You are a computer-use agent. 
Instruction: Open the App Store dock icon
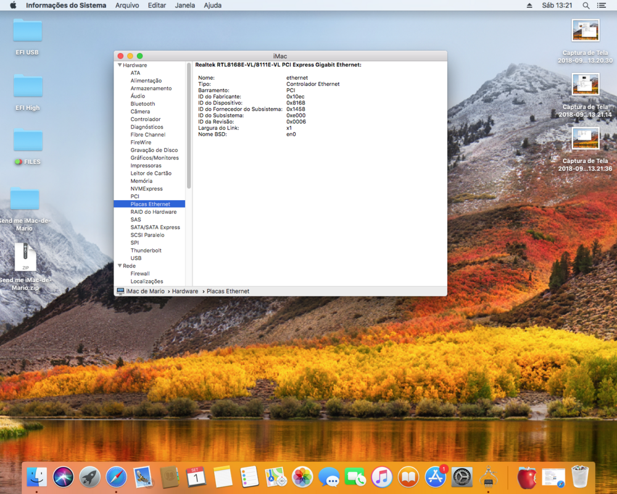tap(436, 477)
